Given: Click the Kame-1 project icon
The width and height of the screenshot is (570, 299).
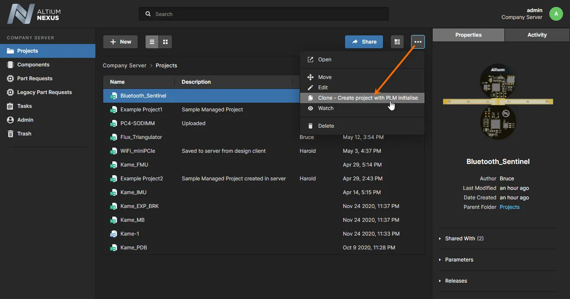Looking at the screenshot, I should (114, 234).
